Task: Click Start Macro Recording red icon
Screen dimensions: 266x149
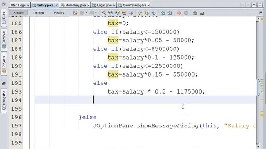Action: pos(179,13)
